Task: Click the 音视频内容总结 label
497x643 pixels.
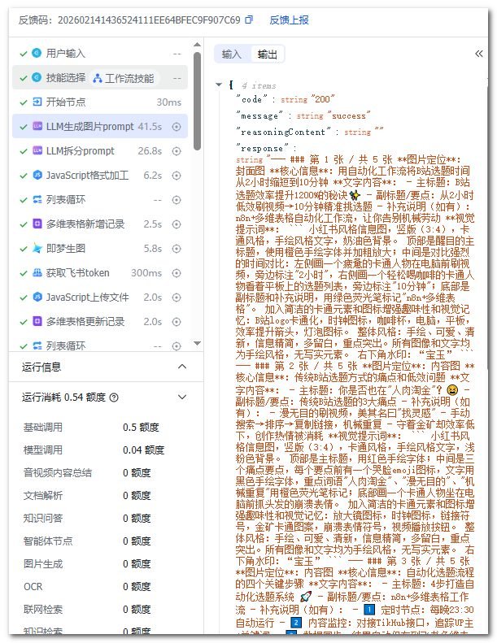Action: tap(58, 473)
